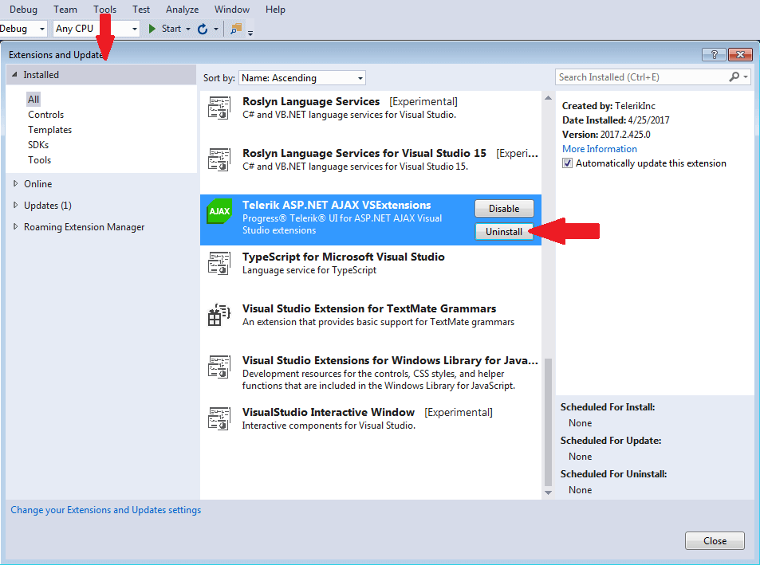The width and height of the screenshot is (760, 565).
Task: Select Visual Studio Extension for TextMate Grammars
Action: pos(371,315)
